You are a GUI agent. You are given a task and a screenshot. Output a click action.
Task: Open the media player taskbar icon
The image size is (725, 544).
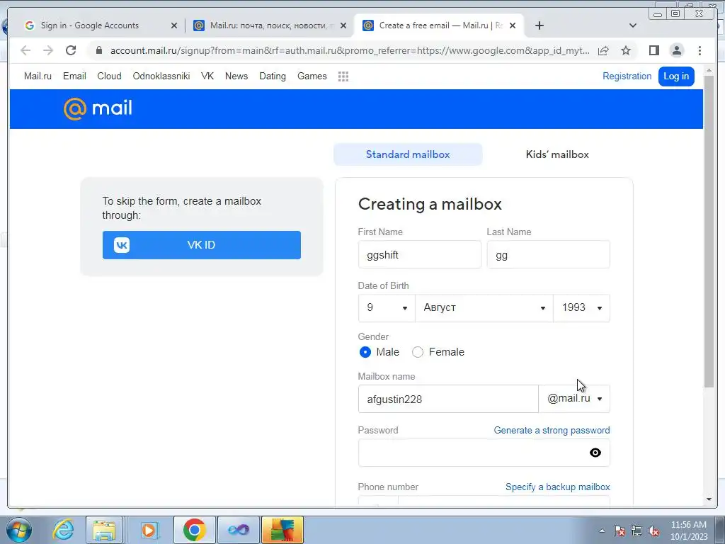click(x=149, y=530)
